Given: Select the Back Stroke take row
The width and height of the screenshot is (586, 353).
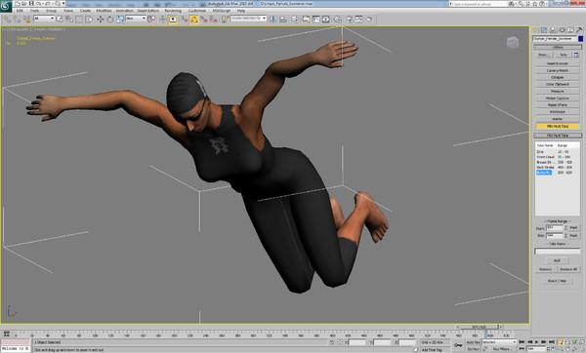Looking at the screenshot, I should click(558, 167).
